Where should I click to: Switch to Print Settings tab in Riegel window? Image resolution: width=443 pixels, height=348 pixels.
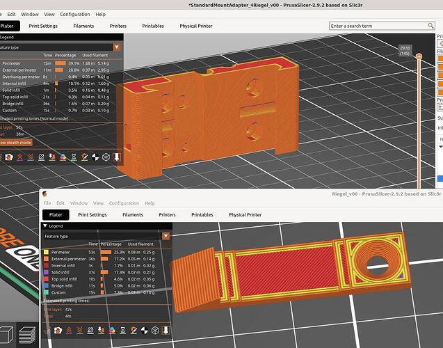(92, 215)
